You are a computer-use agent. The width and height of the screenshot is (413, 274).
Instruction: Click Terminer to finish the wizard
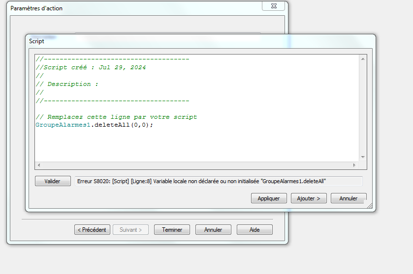[x=172, y=229]
